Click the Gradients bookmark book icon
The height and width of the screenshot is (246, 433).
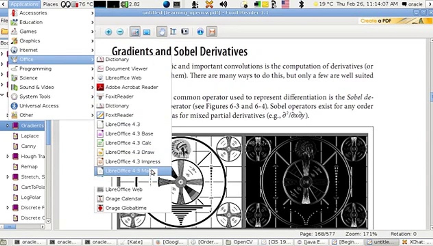pos(15,126)
